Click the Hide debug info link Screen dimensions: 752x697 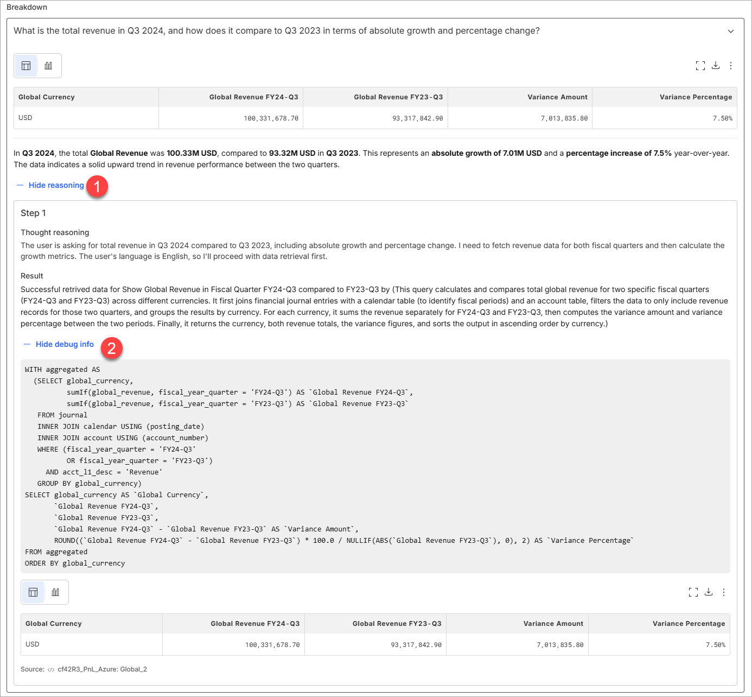[65, 344]
